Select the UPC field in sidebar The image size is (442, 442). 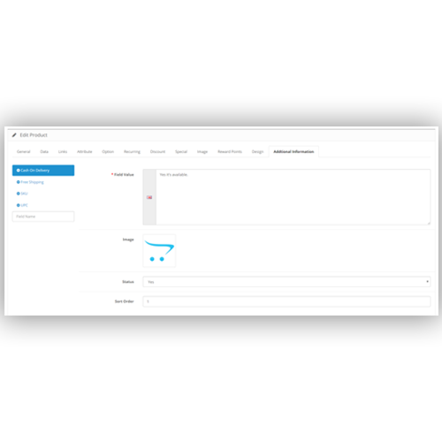(x=25, y=205)
